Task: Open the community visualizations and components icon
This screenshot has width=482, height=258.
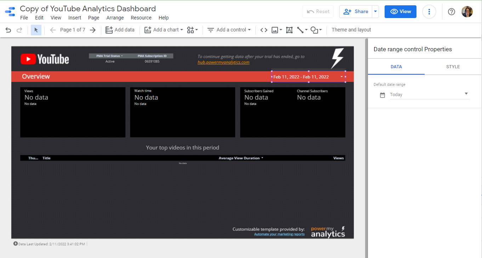Action: 192,30
